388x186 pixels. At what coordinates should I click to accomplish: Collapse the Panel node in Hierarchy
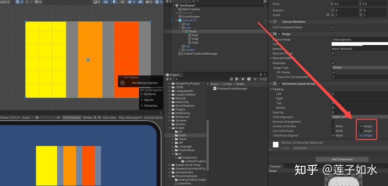(183, 31)
